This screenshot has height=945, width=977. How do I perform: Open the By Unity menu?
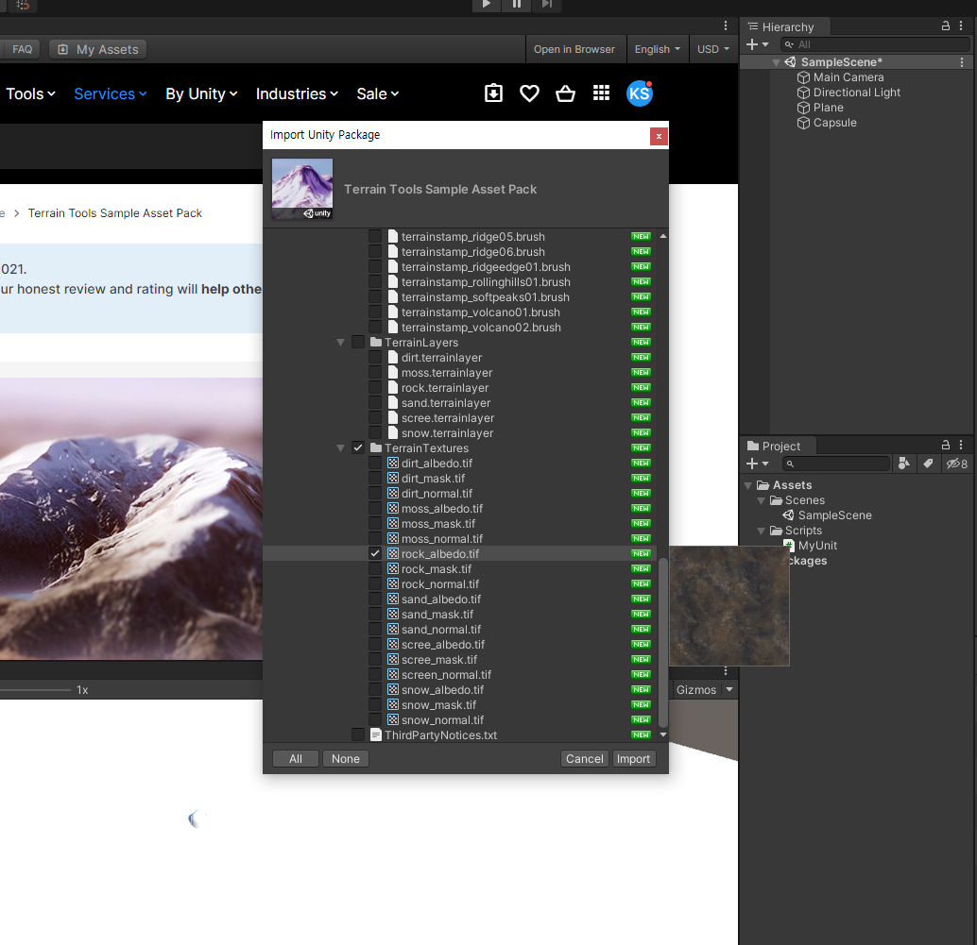click(x=202, y=94)
